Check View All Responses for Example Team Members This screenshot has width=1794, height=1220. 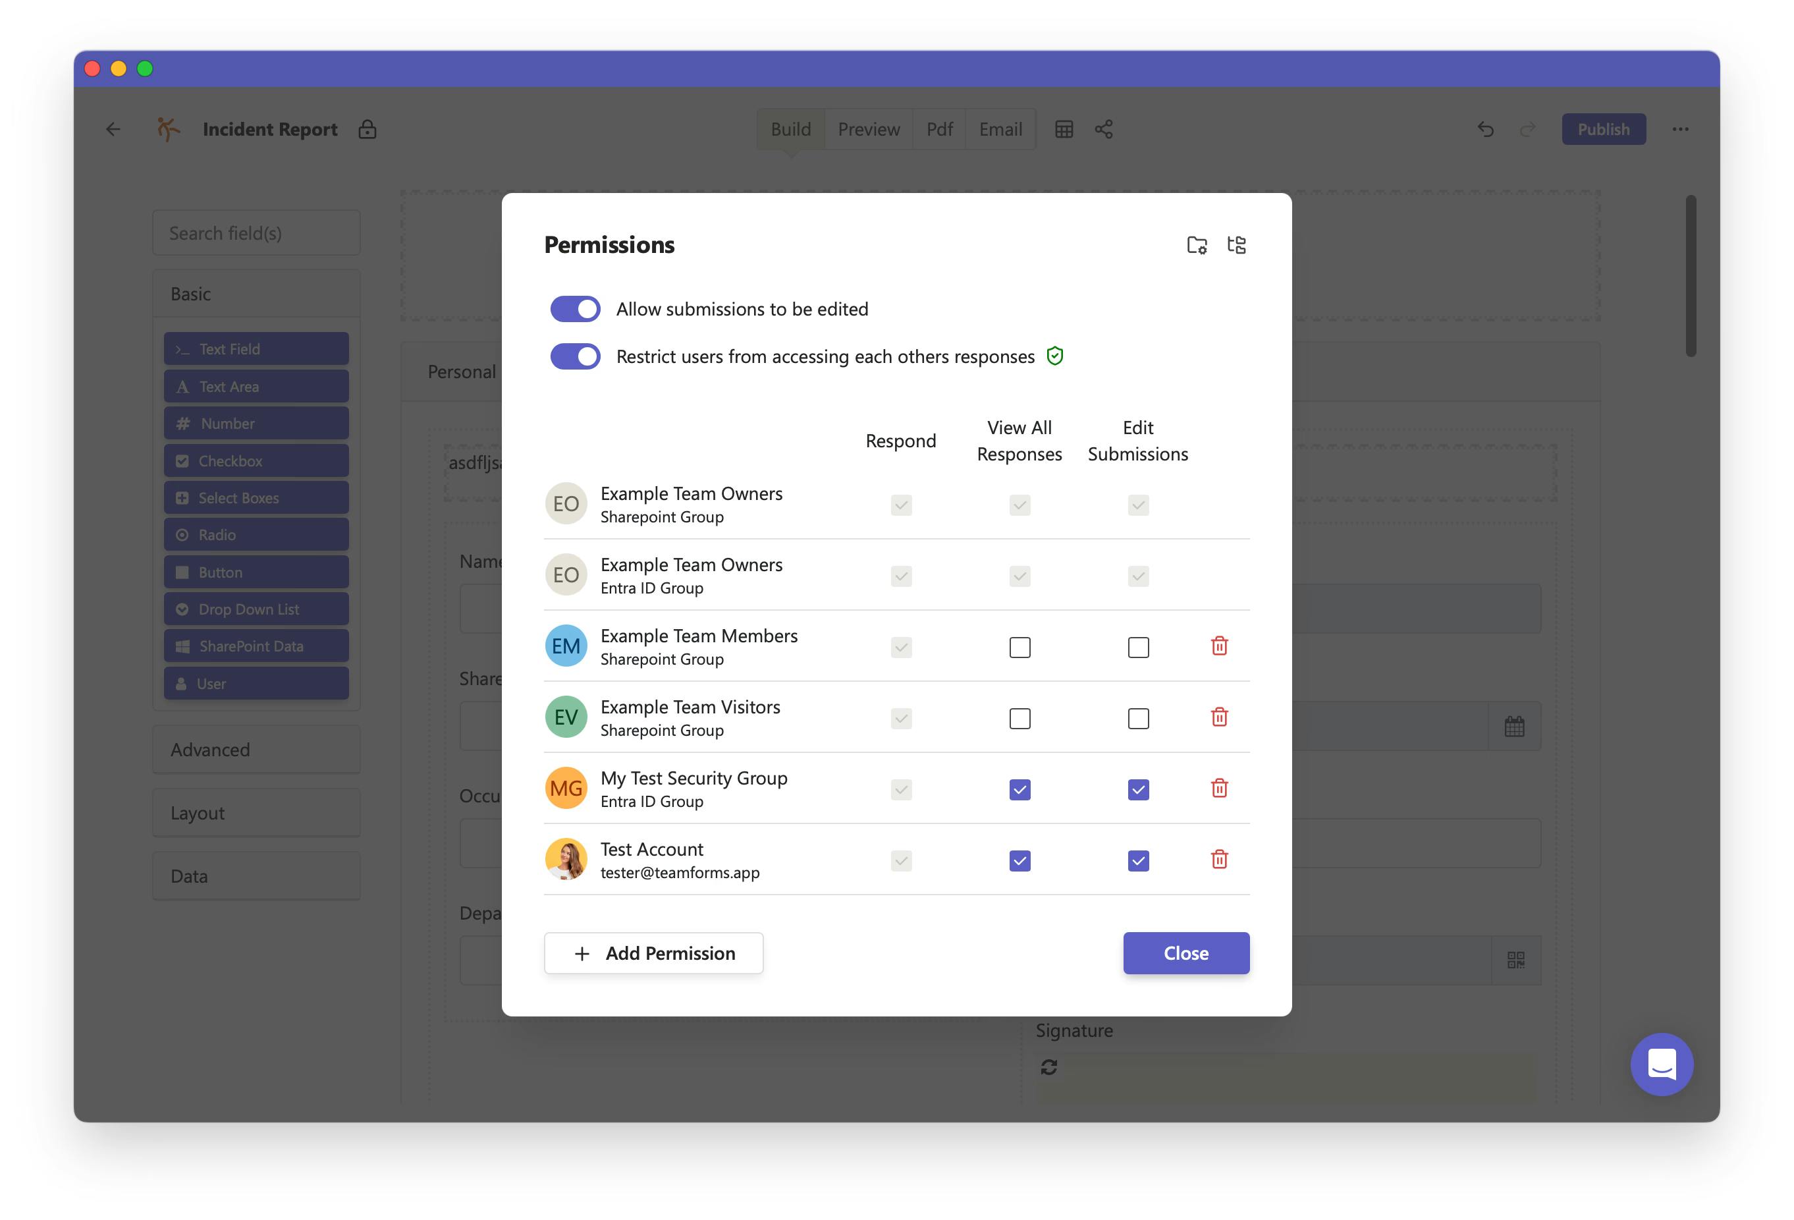coord(1019,647)
